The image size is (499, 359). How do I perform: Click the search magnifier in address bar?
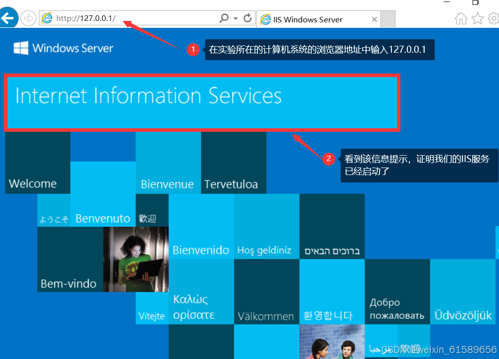[224, 18]
